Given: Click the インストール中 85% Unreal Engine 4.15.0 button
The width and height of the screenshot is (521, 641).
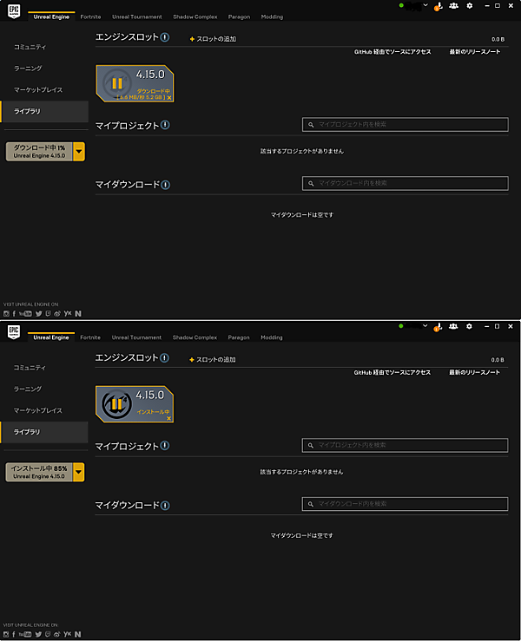Looking at the screenshot, I should (39, 472).
